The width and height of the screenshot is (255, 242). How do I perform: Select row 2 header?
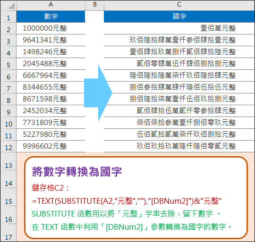point(8,28)
